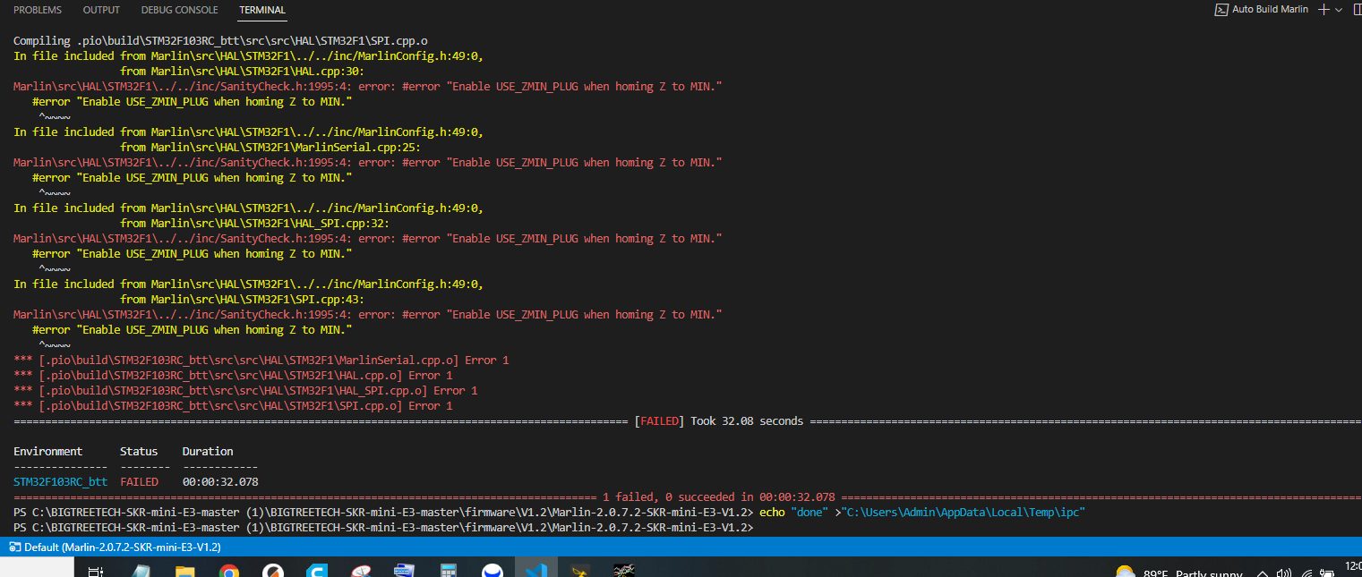This screenshot has width=1362, height=577.
Task: Open the Calculator app on taskbar
Action: click(449, 570)
